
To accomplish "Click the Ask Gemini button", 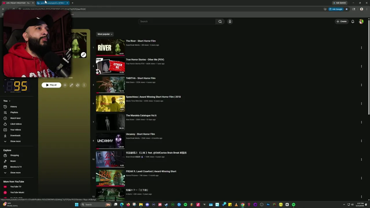I will pyautogui.click(x=339, y=3).
